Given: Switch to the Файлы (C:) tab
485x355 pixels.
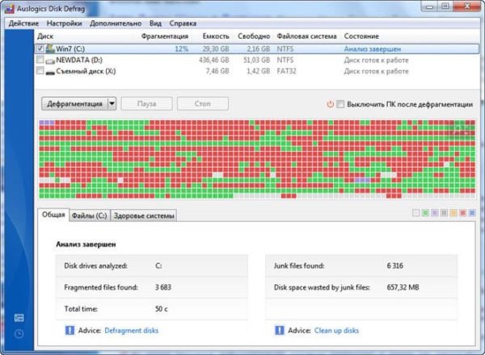Looking at the screenshot, I should tap(90, 215).
